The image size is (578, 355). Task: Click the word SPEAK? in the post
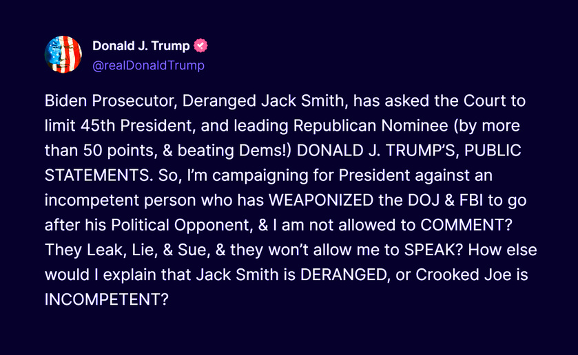433,250
